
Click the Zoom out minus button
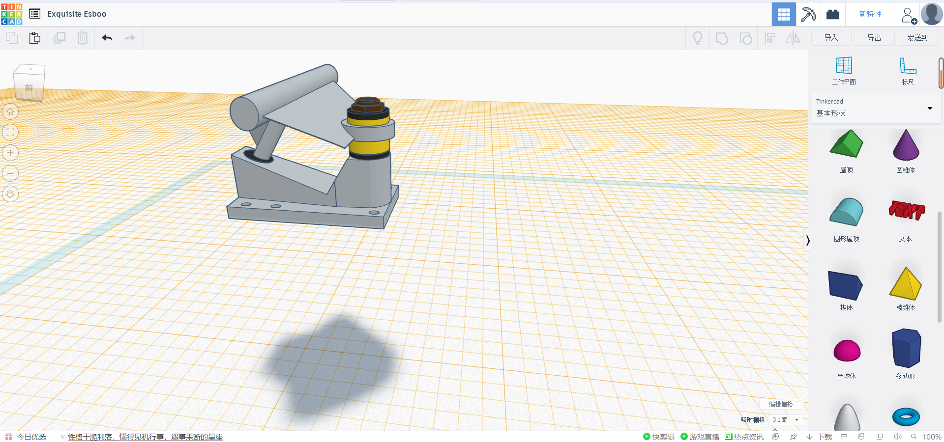point(10,173)
